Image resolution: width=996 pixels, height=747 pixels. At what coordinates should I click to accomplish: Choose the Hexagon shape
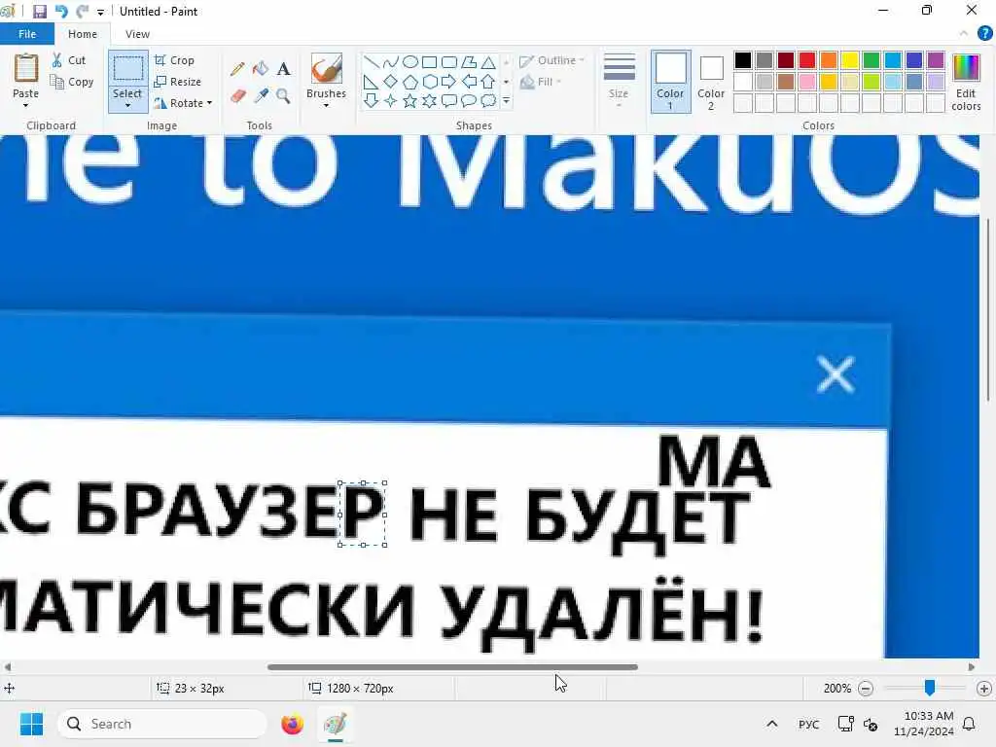tap(429, 82)
